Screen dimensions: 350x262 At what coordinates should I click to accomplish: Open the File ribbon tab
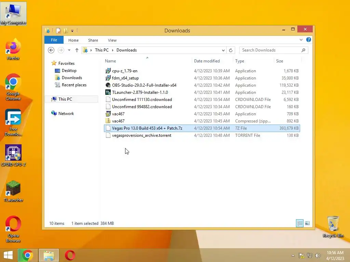pos(54,40)
